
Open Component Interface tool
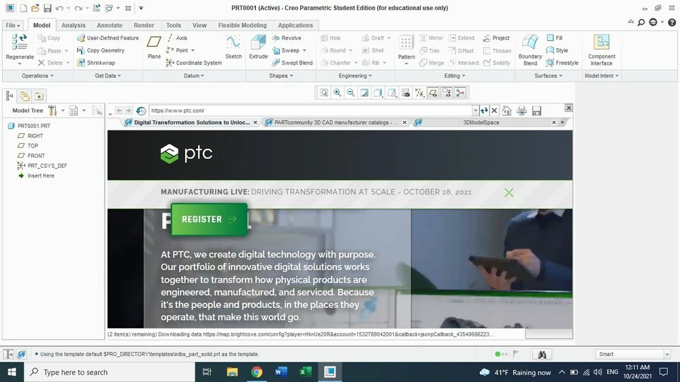(x=602, y=50)
